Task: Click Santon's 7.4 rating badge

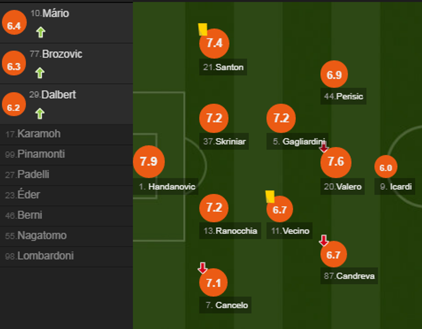Action: pos(214,43)
